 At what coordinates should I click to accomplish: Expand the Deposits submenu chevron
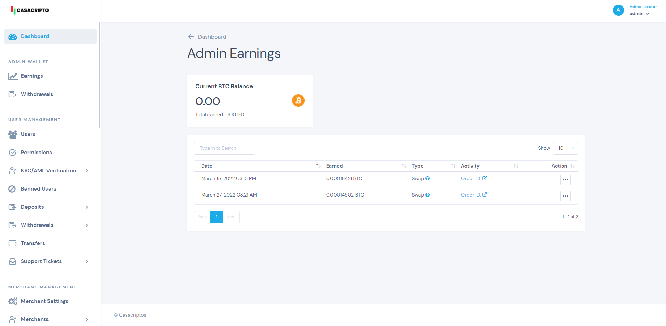point(87,207)
